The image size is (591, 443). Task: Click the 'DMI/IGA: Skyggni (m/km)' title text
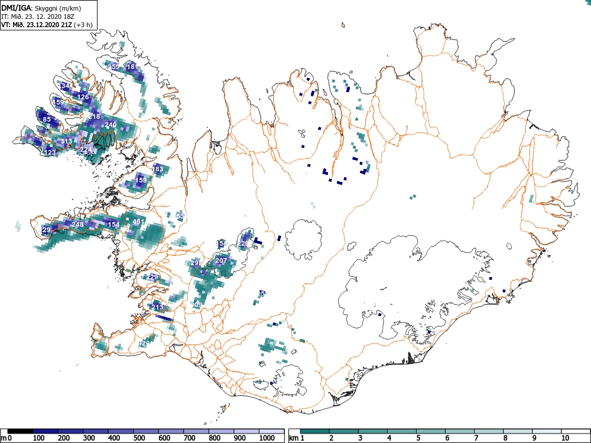[41, 8]
